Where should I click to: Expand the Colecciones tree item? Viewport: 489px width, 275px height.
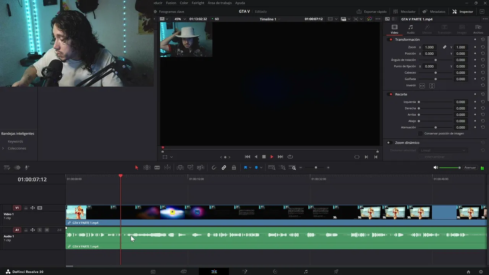pos(3,148)
